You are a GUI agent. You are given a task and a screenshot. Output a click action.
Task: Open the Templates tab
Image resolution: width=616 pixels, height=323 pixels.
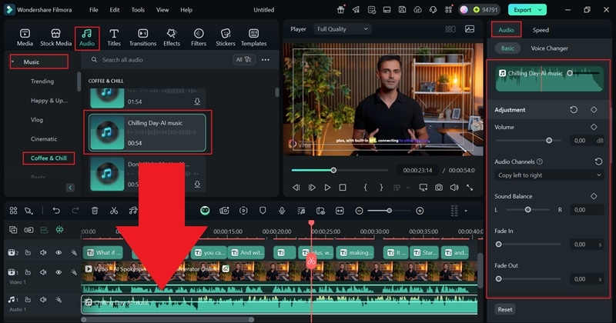(254, 38)
